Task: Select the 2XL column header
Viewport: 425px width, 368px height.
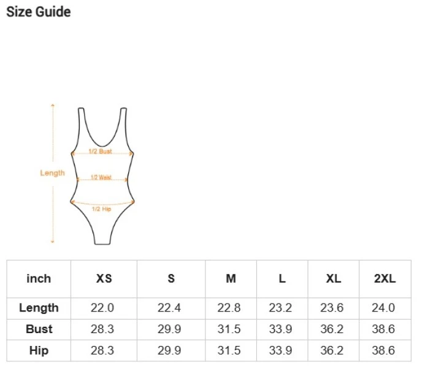Action: point(385,278)
